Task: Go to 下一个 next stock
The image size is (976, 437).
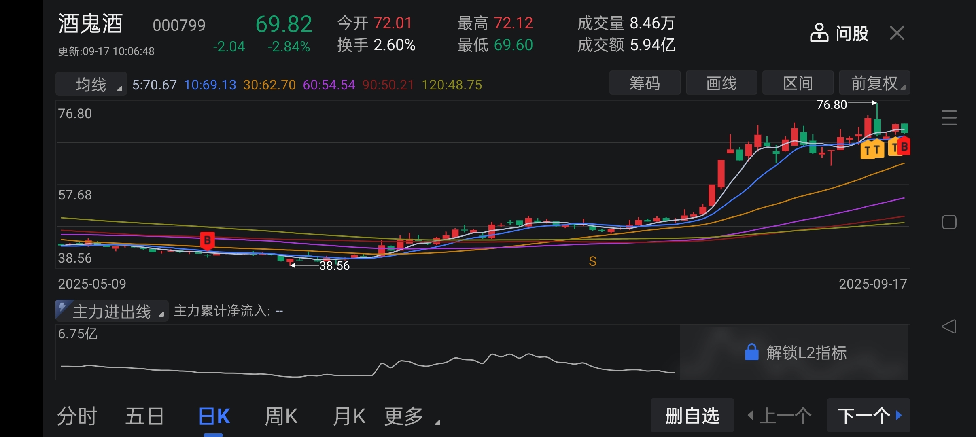Action: pos(869,415)
